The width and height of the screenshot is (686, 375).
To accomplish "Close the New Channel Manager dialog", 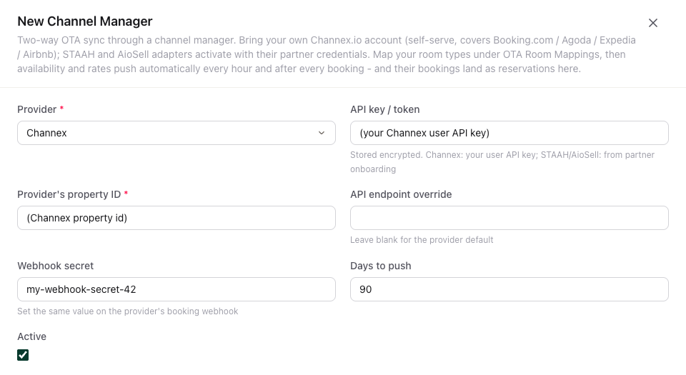I will pos(652,23).
